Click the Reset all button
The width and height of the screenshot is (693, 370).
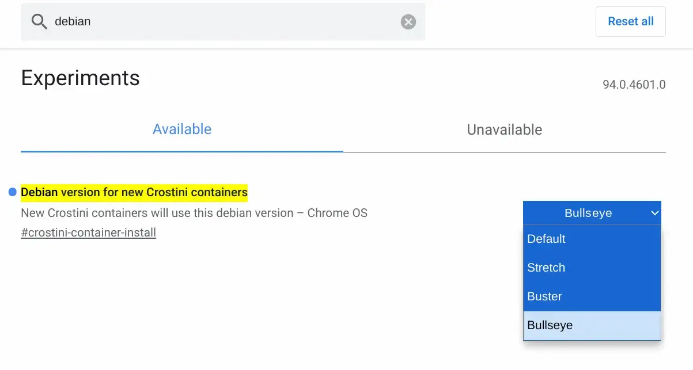tap(630, 21)
